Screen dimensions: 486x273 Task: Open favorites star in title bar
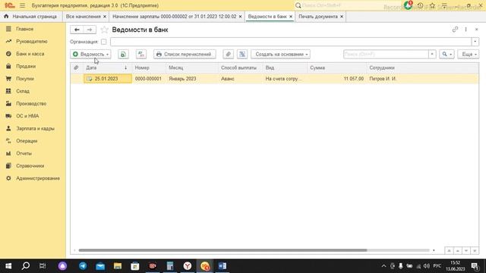point(432,5)
